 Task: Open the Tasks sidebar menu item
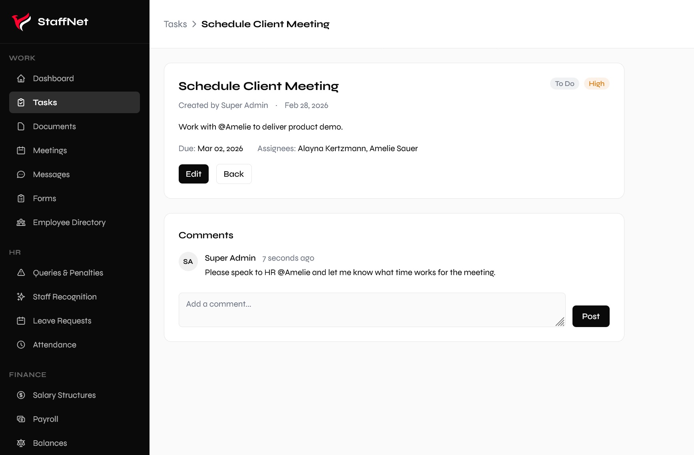pos(74,102)
